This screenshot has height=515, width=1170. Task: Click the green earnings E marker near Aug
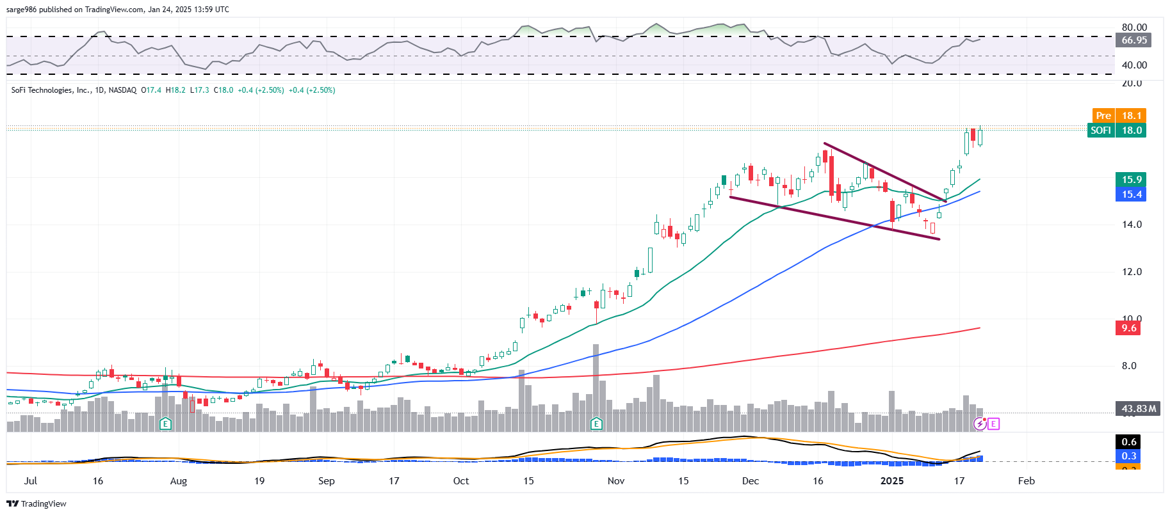click(165, 424)
